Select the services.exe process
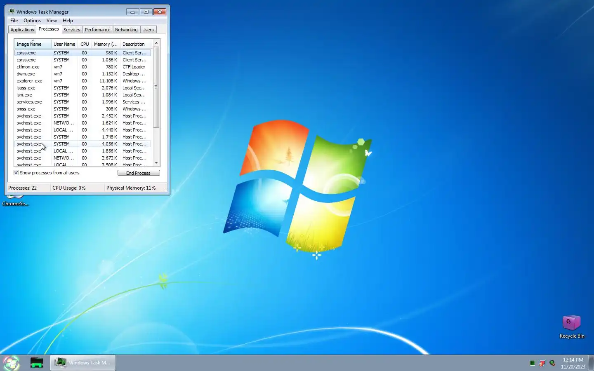 (x=82, y=102)
